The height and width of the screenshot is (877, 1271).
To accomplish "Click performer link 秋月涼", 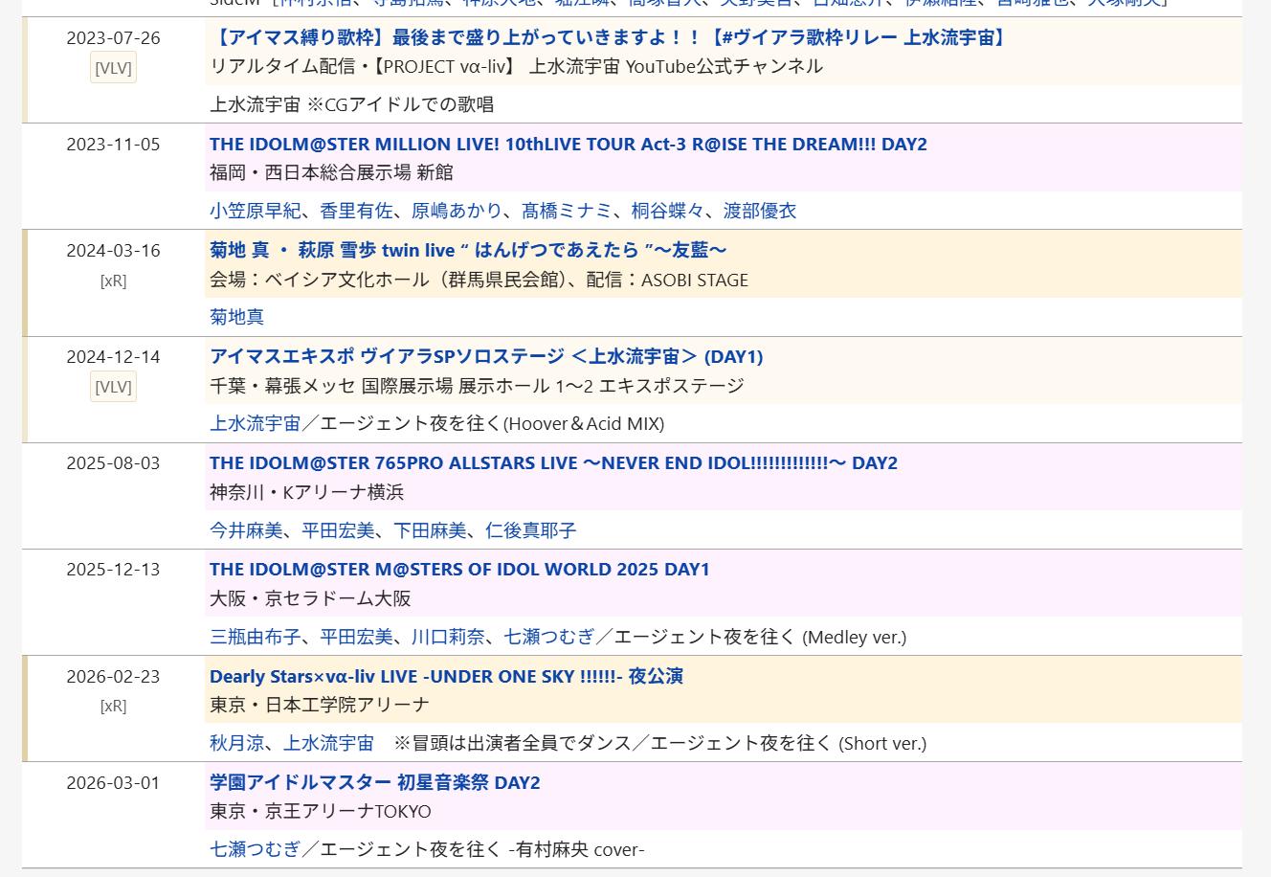I will (237, 743).
